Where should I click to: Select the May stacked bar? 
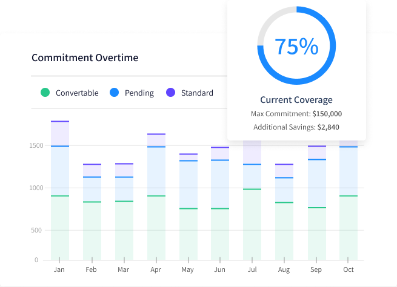188,207
